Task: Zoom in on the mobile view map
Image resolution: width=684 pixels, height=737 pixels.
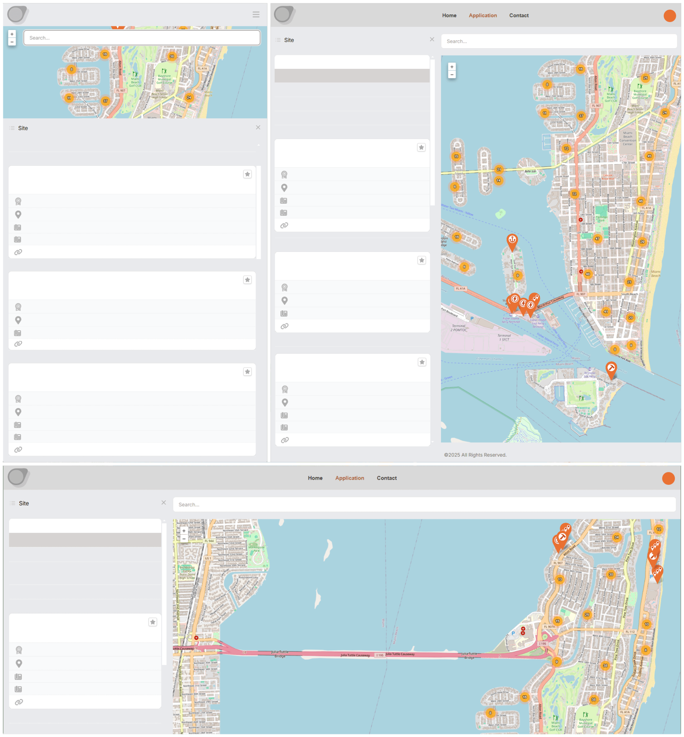Action: pos(12,34)
